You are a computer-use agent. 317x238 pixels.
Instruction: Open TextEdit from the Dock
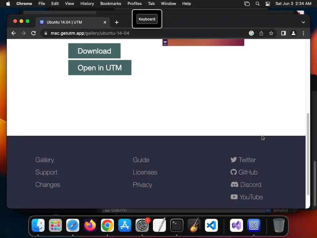click(159, 225)
